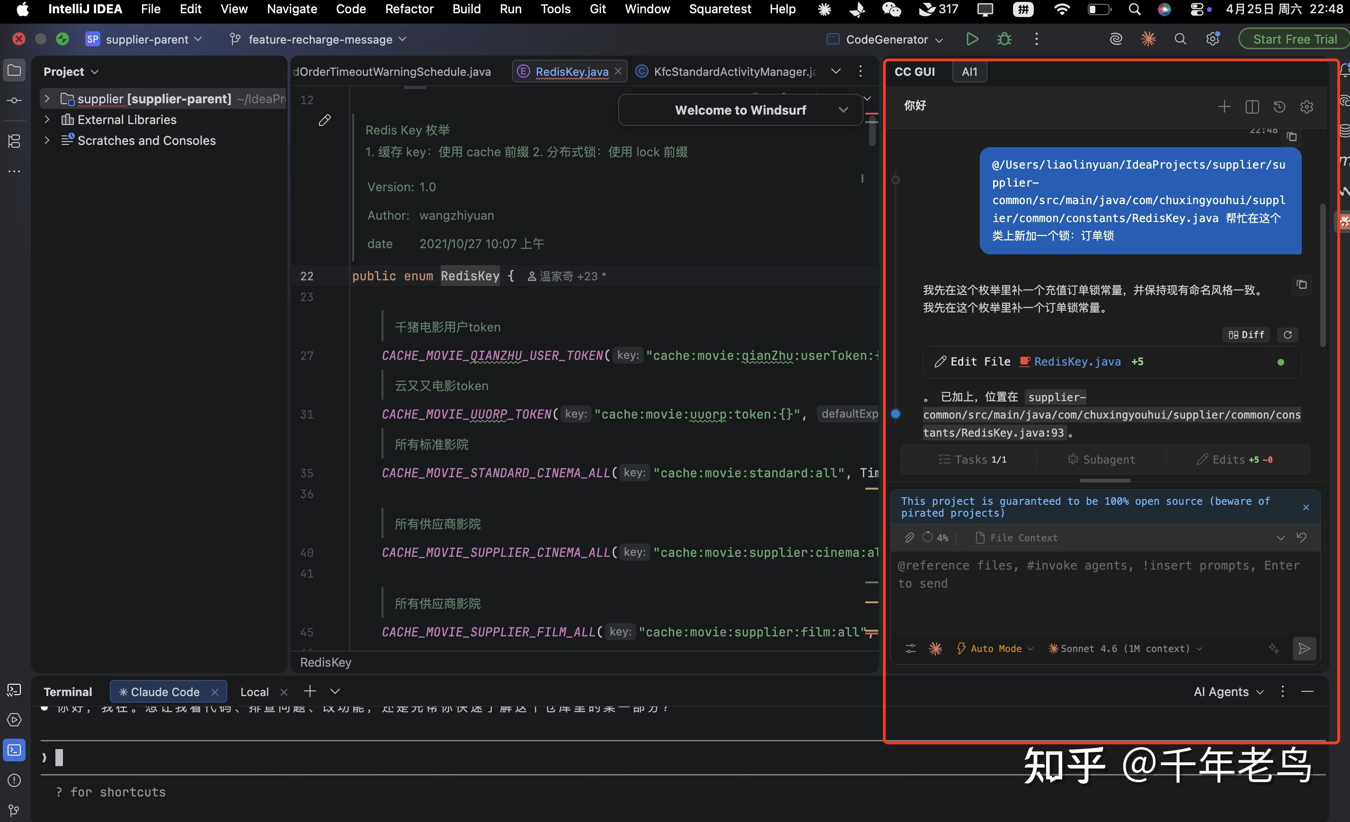Expand Scratches and Consoles node
1350x822 pixels.
pyautogui.click(x=47, y=140)
